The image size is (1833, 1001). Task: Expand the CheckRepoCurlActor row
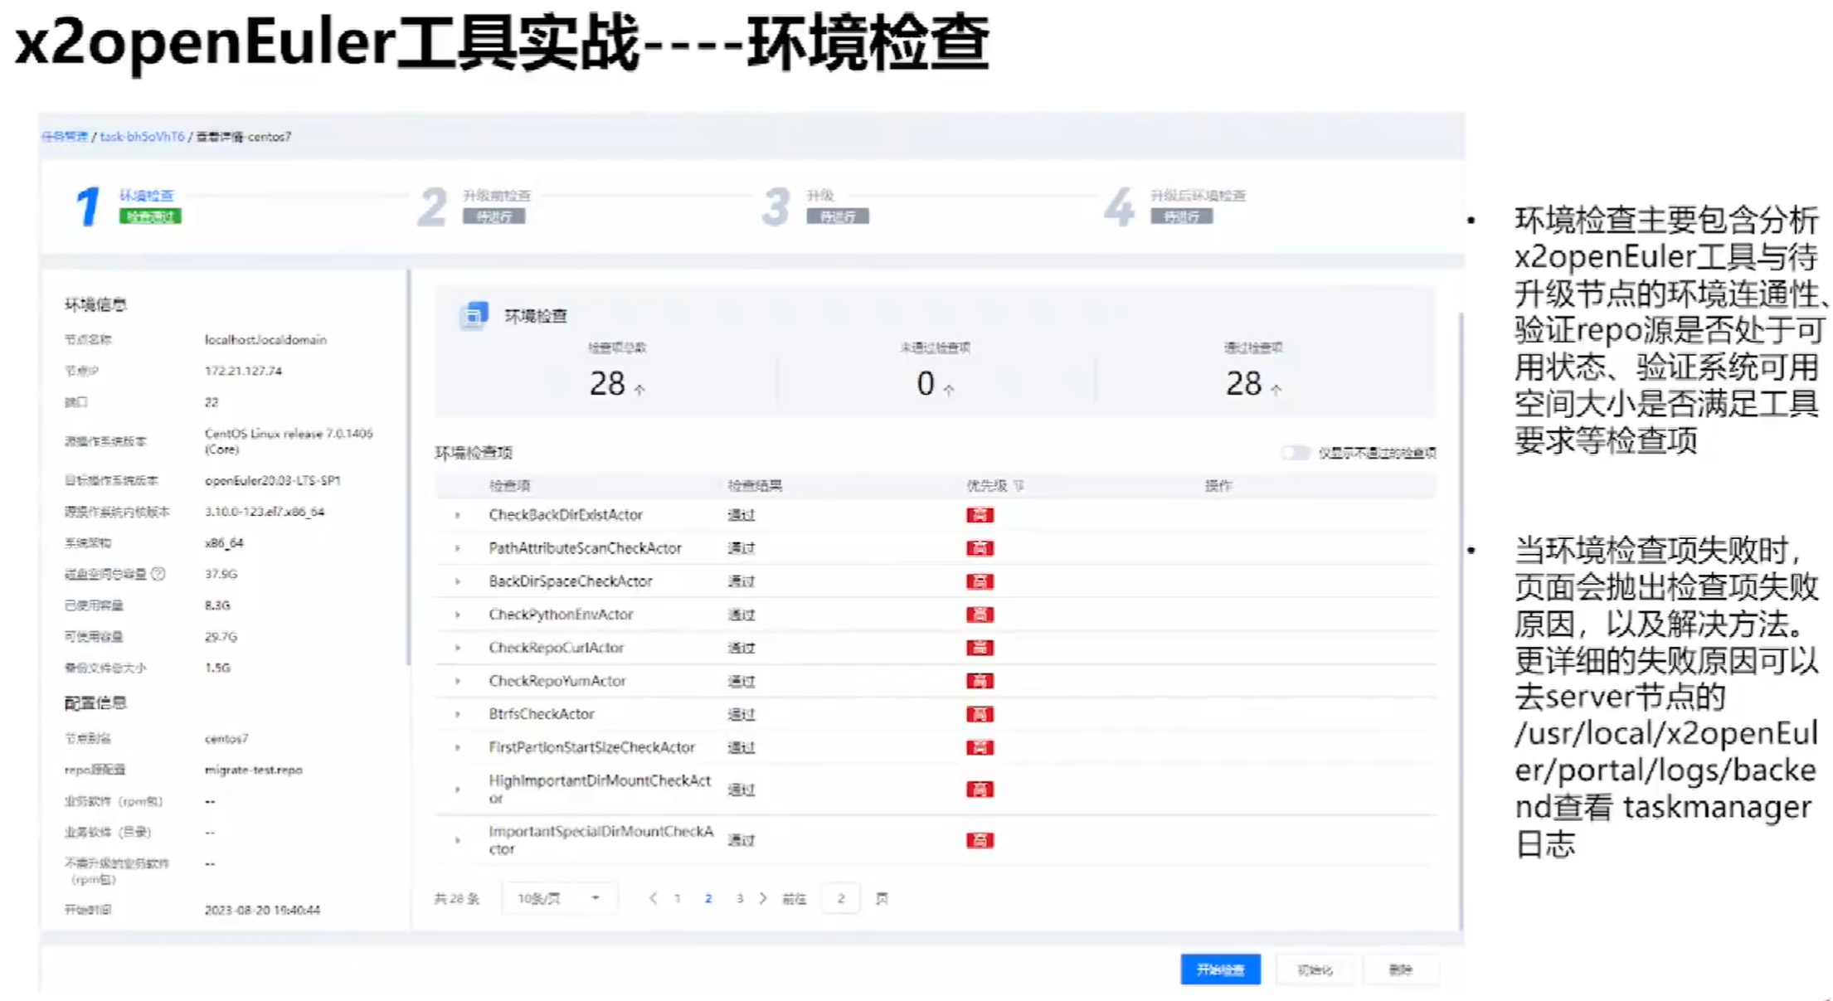(x=457, y=648)
